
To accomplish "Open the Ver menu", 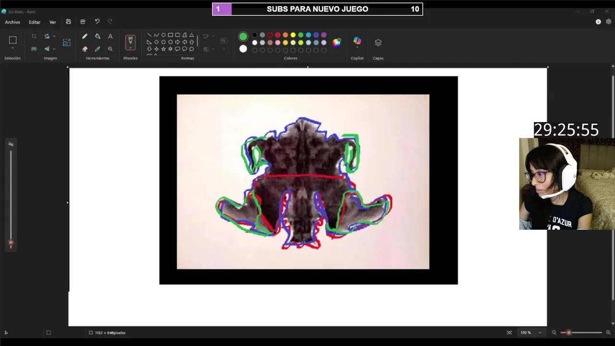I will pyautogui.click(x=52, y=22).
